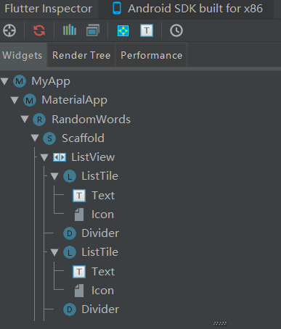281x329 pixels.
Task: Open the Performance tab
Action: coord(151,55)
